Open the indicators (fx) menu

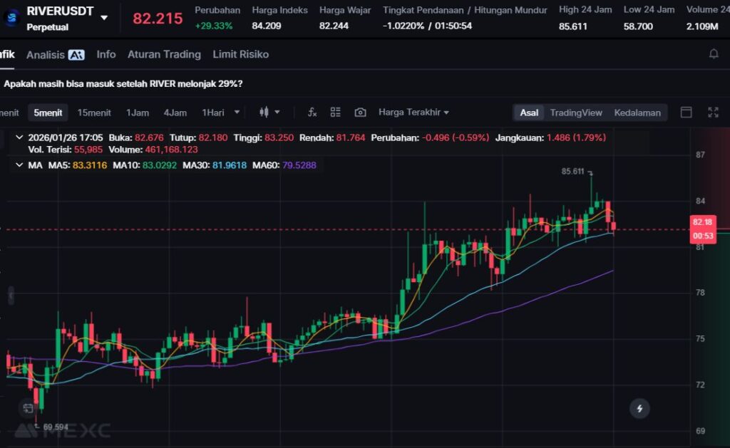(x=312, y=113)
